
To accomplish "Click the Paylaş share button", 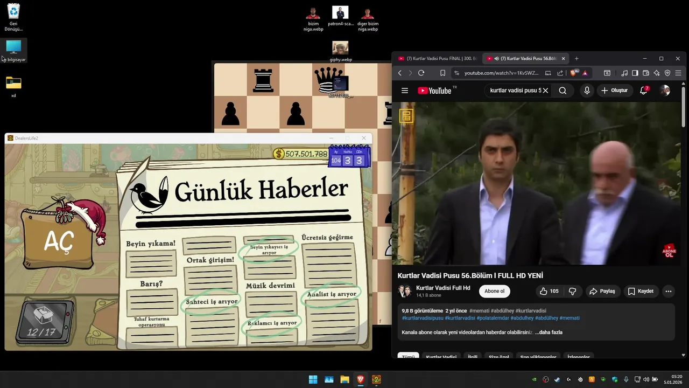I will [602, 291].
